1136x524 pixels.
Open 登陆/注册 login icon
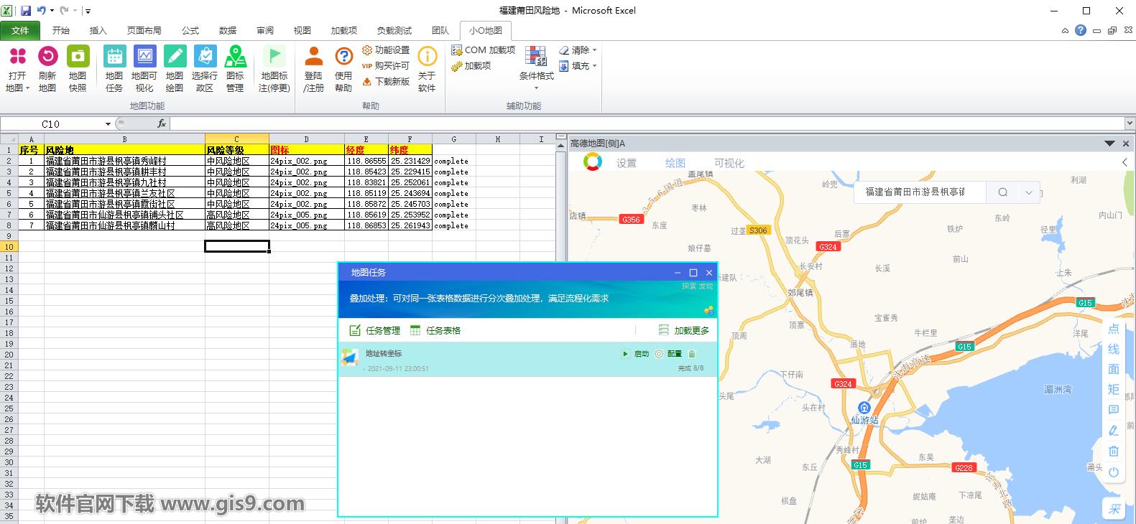313,57
